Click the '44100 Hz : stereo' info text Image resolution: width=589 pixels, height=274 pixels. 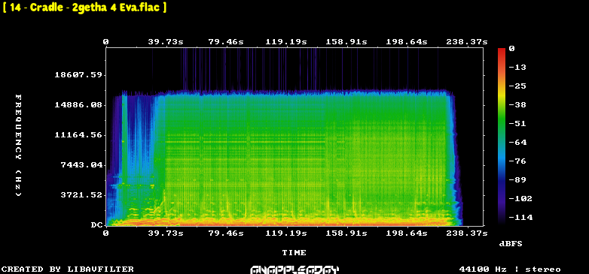click(510, 269)
